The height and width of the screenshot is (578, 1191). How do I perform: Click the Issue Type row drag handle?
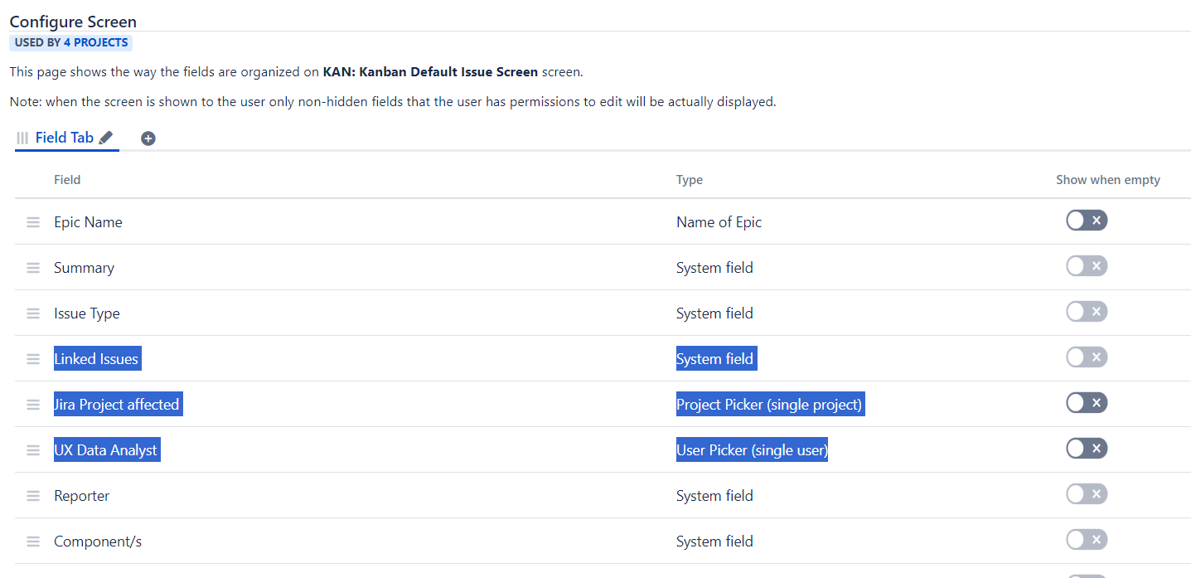coord(33,313)
